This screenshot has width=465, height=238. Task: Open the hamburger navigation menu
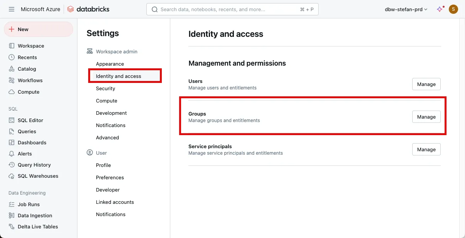click(x=12, y=9)
